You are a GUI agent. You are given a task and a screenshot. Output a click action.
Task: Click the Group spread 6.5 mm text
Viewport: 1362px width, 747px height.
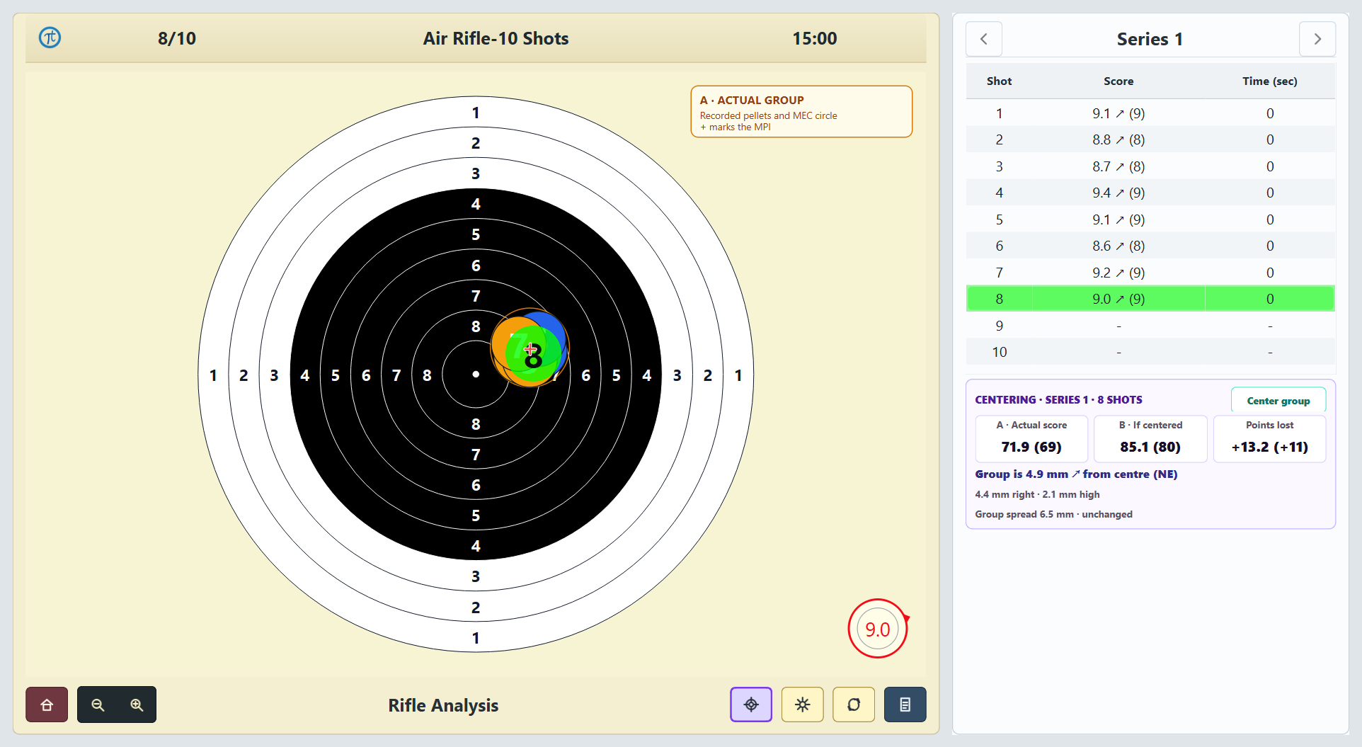pos(1053,514)
